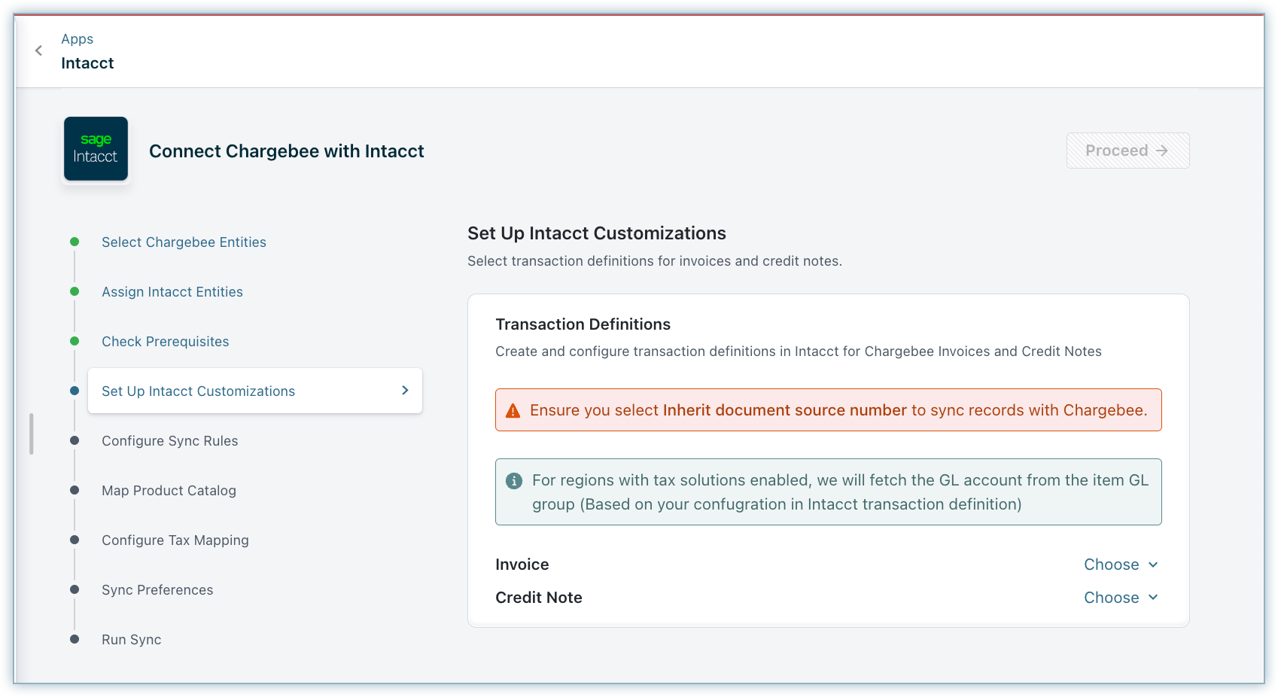This screenshot has width=1278, height=697.
Task: Open the Credit Note Choose dropdown
Action: coord(1120,598)
